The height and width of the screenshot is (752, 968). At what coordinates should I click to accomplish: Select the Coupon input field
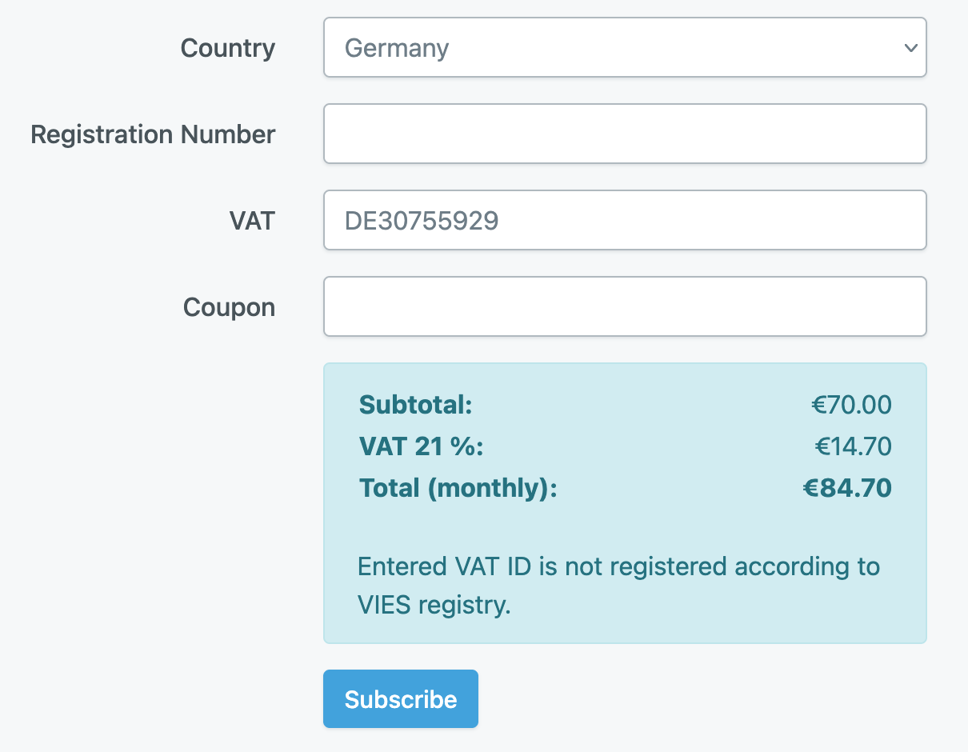pyautogui.click(x=625, y=306)
